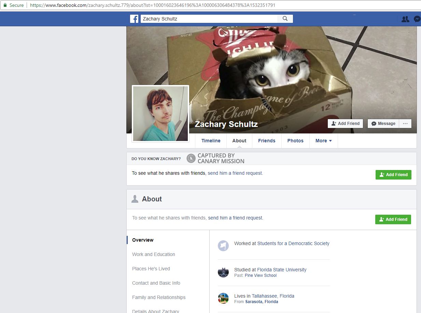Click Tallahassee location thumbnail icon
The height and width of the screenshot is (313, 421).
(223, 298)
